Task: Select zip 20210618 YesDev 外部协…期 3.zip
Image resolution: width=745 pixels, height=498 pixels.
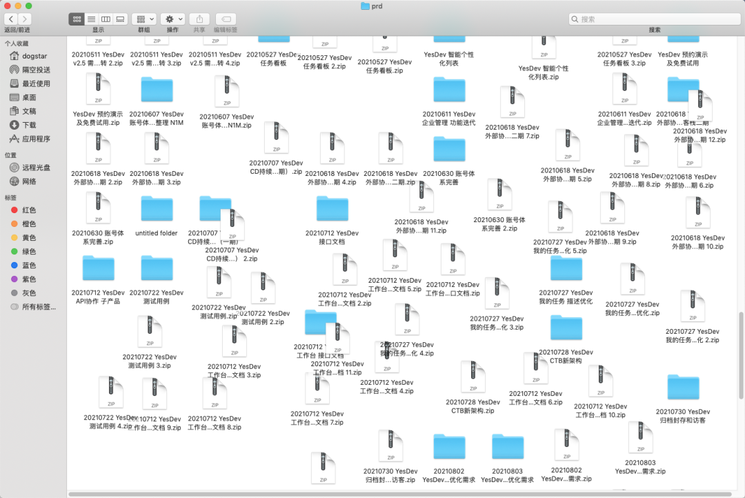Action: point(157,149)
